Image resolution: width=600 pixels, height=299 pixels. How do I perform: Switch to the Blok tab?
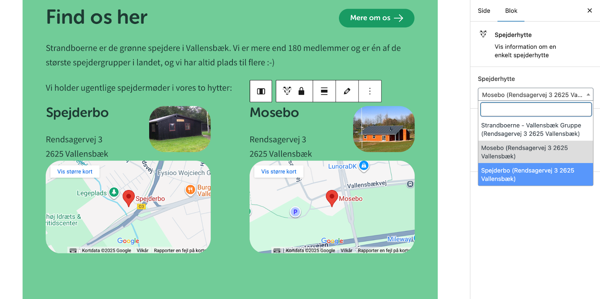coord(511,11)
